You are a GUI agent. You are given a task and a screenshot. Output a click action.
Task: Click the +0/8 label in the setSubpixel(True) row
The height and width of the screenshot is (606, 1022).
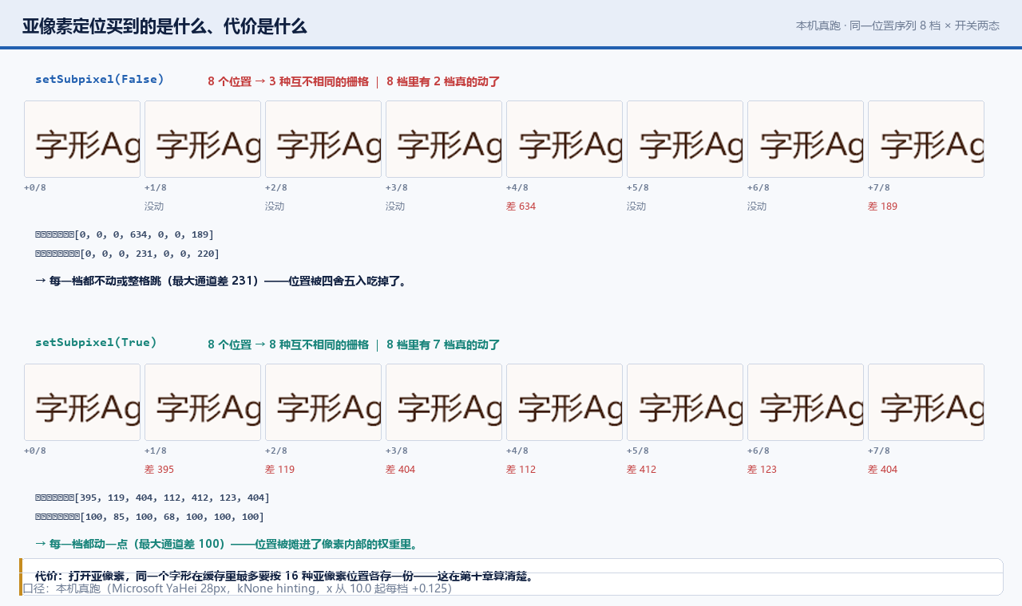coord(35,451)
